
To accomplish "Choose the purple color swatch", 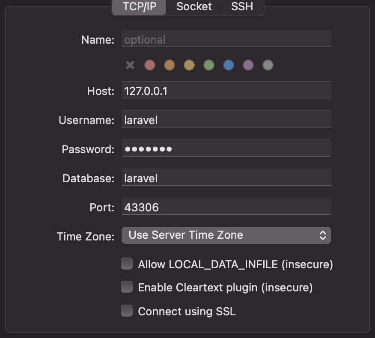I will [x=248, y=65].
